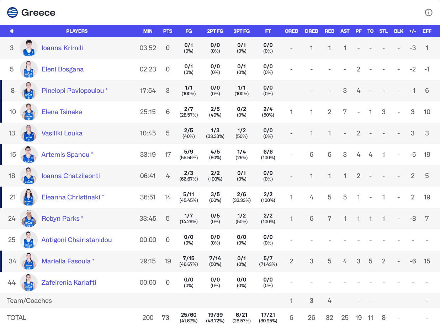This screenshot has width=440, height=327.
Task: Click the MIN column header
Action: click(x=148, y=31)
